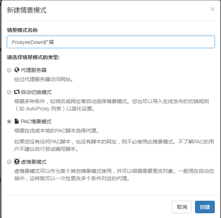Click the 经过代理服务器访问网站 description text
221x218 pixels.
44,79
